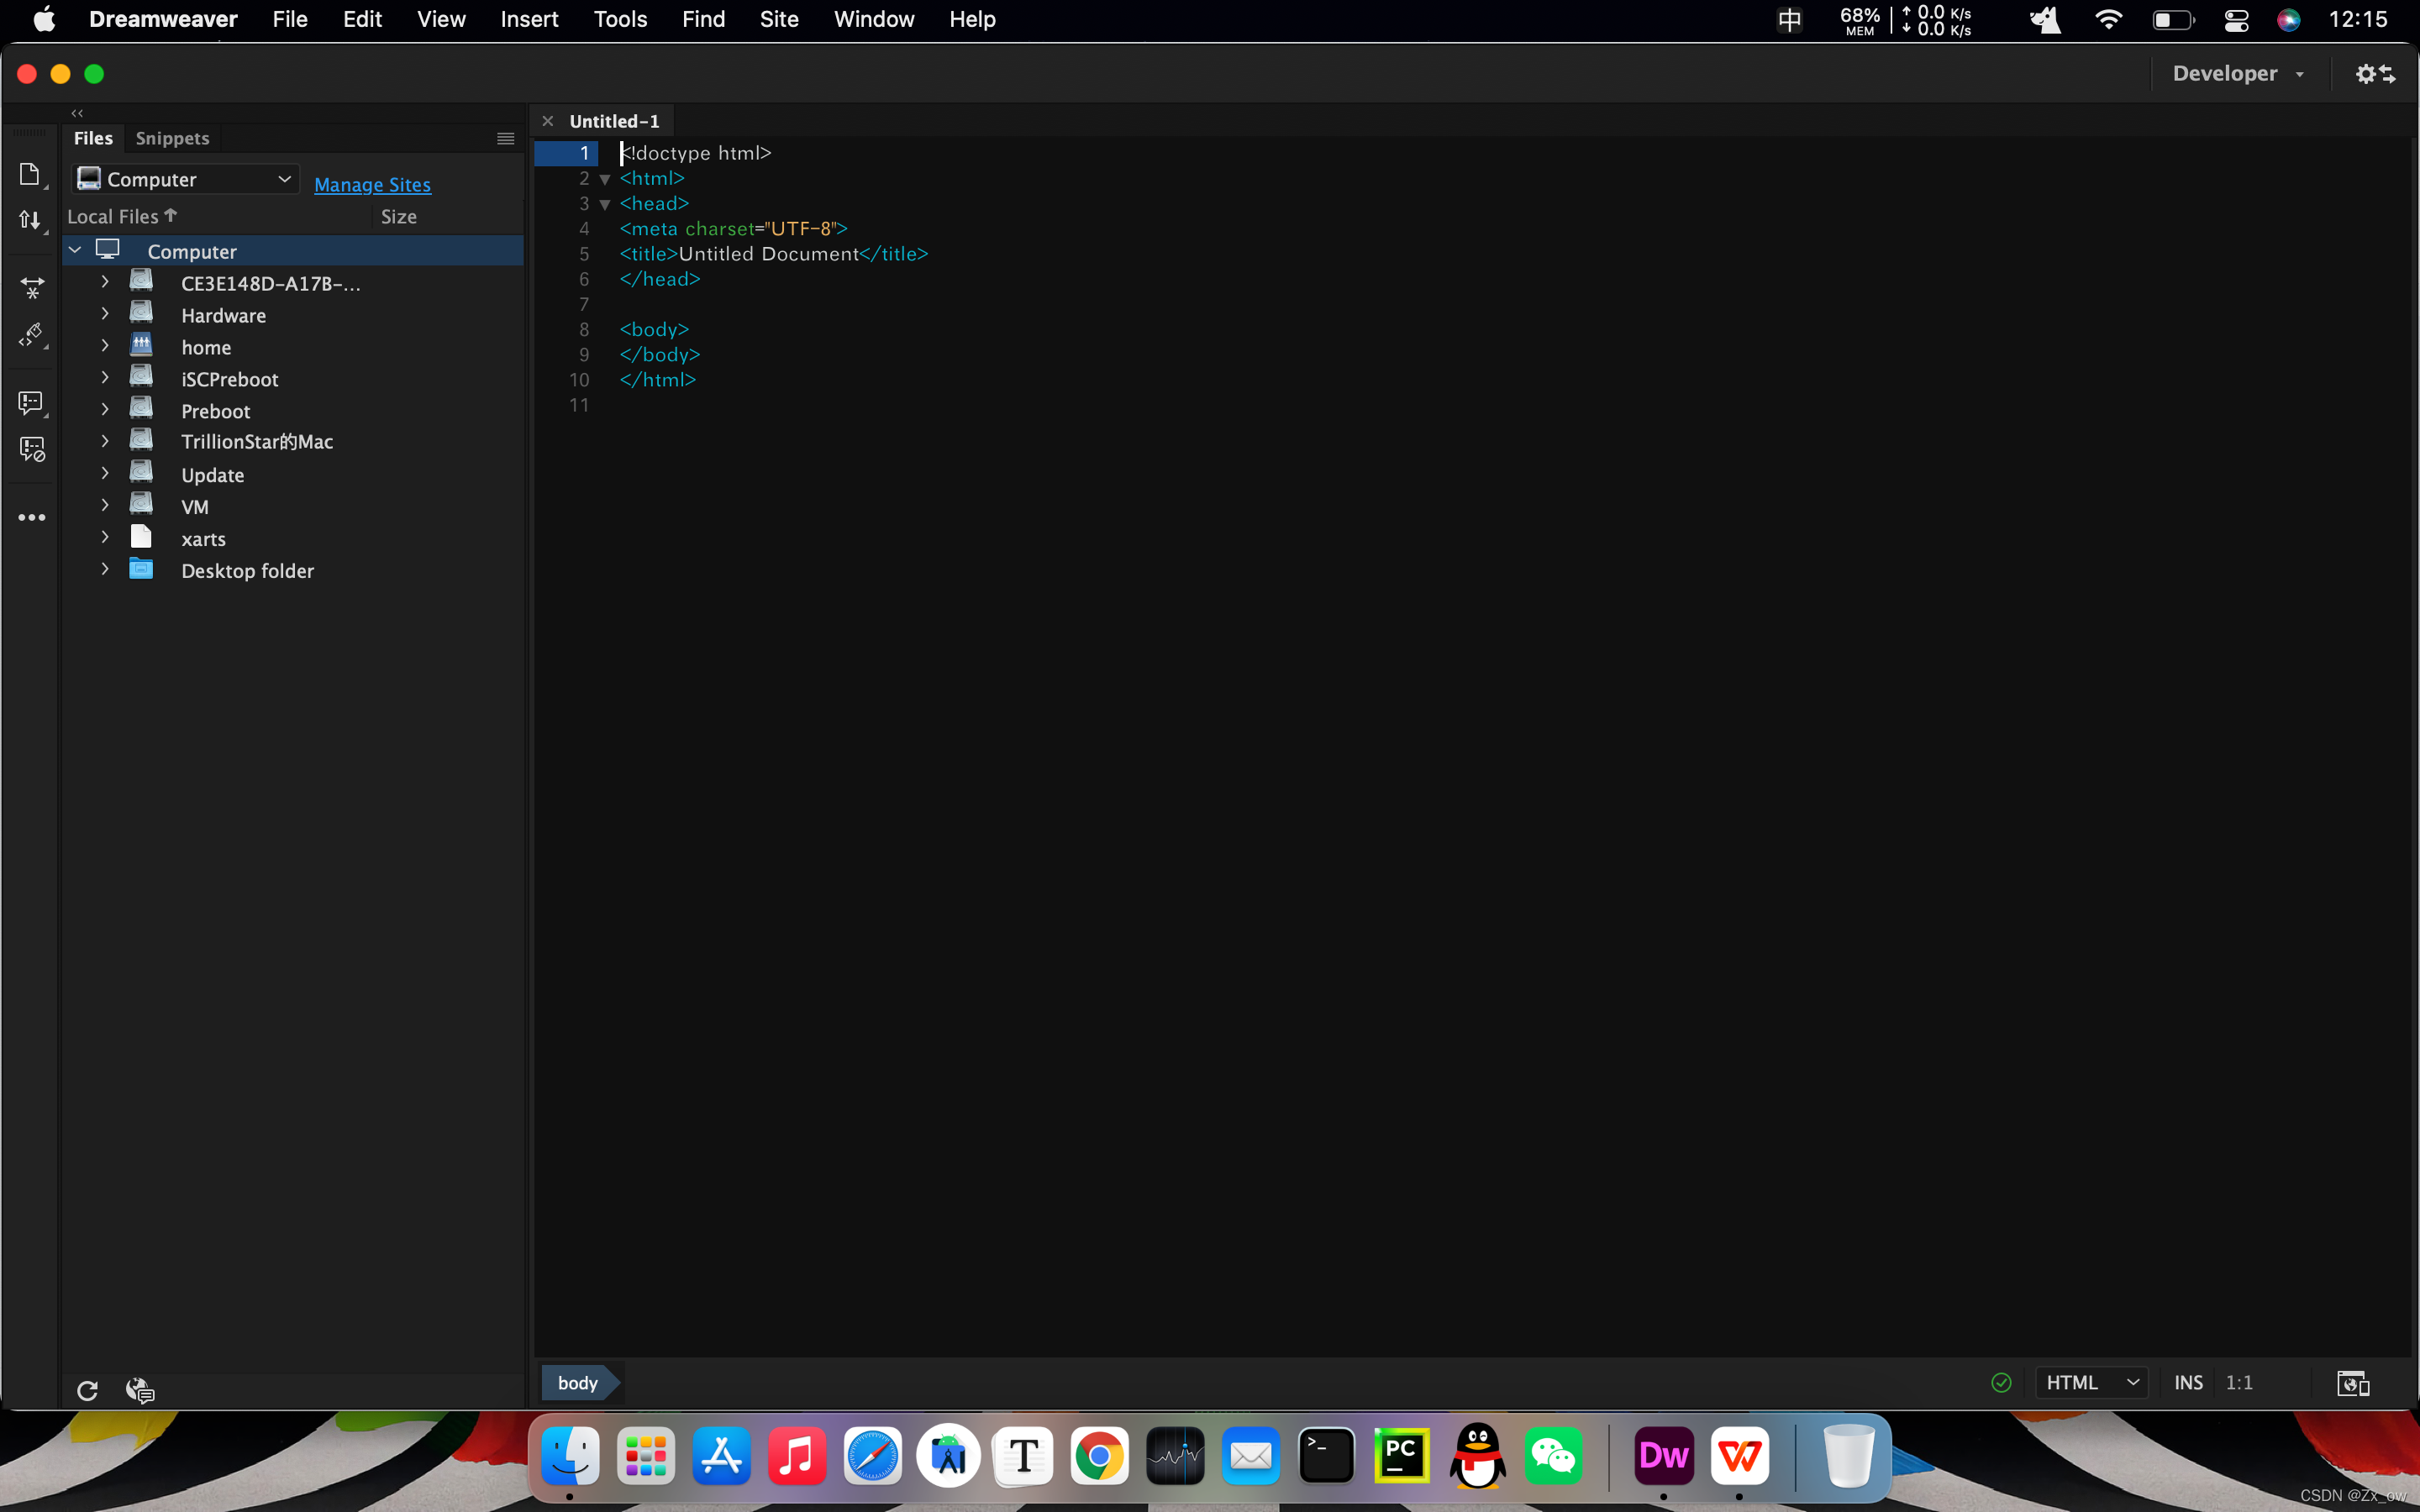This screenshot has width=2420, height=1512.
Task: Switch to the Snippets tab
Action: pyautogui.click(x=172, y=138)
